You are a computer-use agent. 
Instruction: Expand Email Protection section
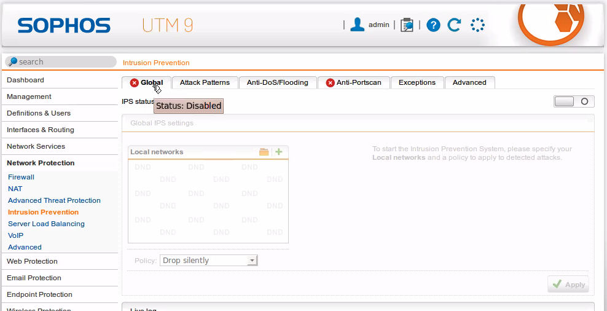60,278
